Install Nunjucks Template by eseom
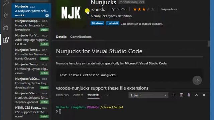 [44, 73]
